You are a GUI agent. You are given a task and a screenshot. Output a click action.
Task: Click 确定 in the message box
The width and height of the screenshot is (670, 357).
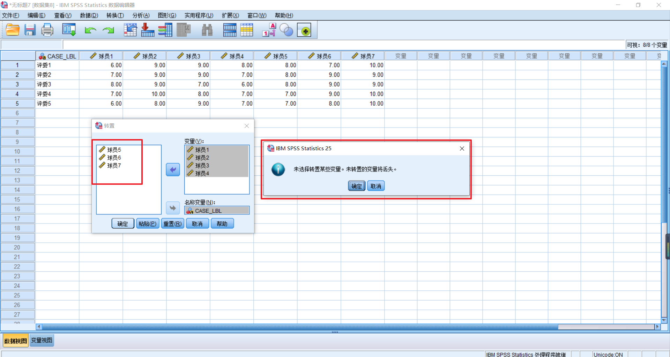(x=357, y=186)
